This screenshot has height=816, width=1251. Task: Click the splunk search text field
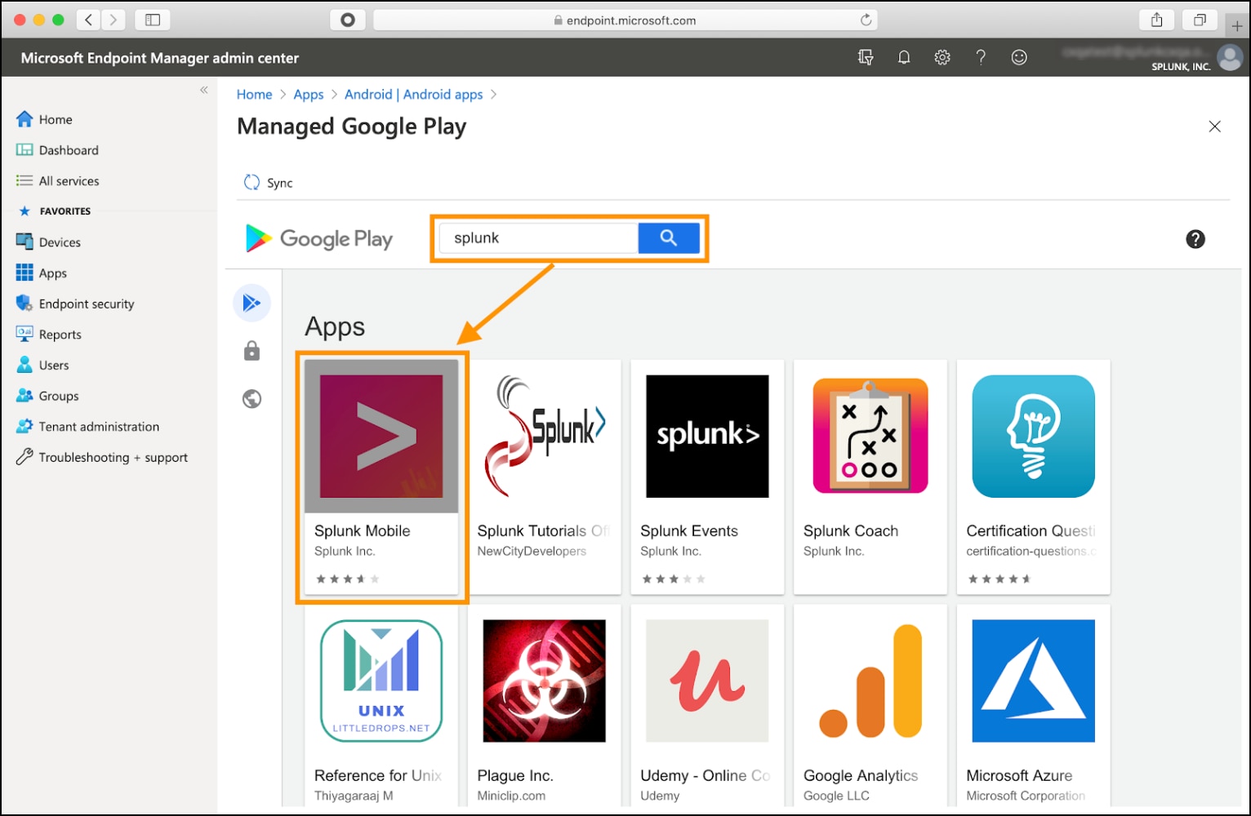click(539, 238)
